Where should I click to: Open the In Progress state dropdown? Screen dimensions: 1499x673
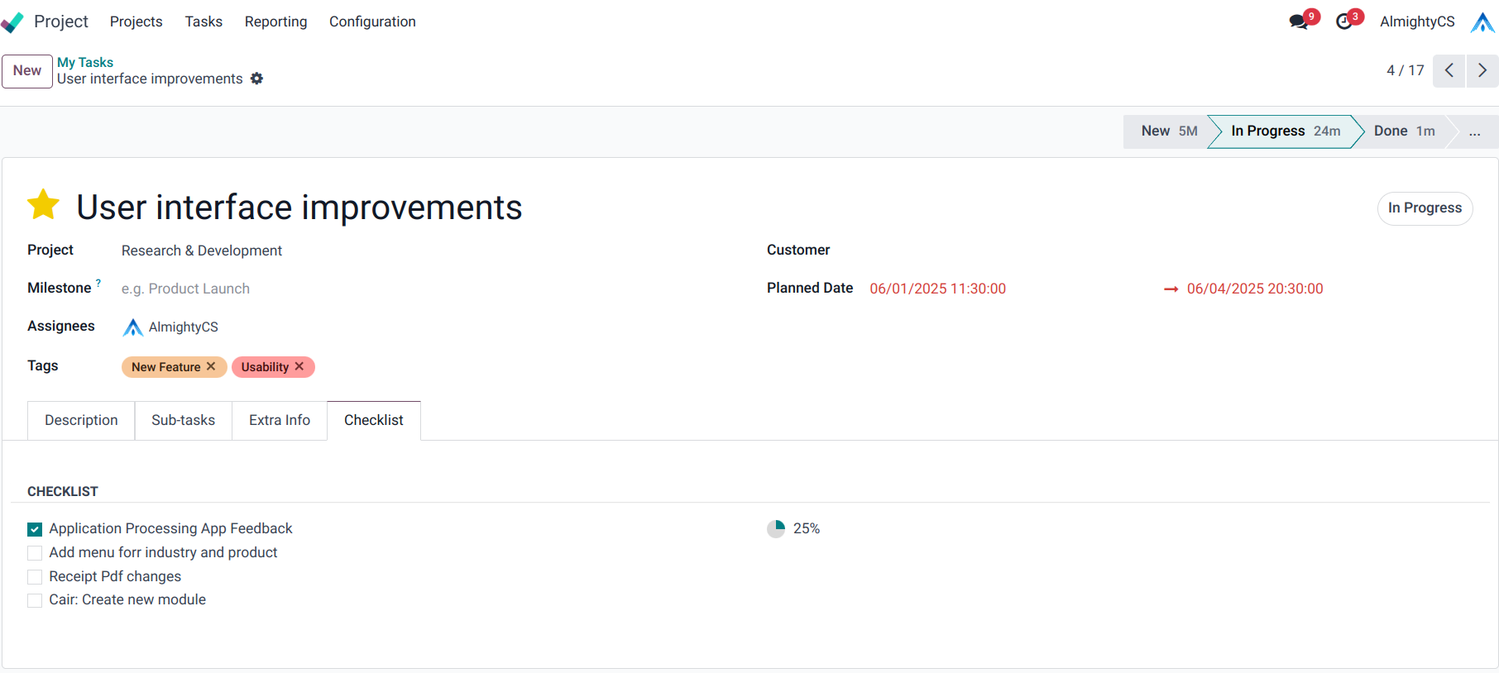1425,208
